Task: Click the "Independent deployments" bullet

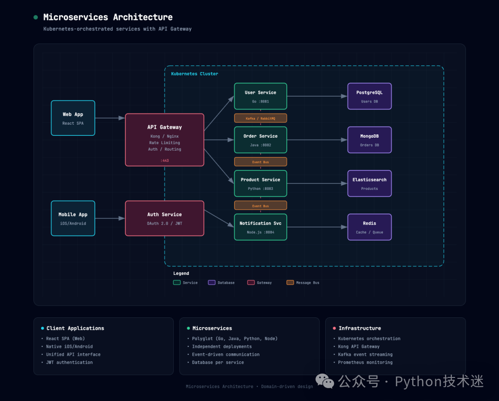Action: [x=222, y=346]
